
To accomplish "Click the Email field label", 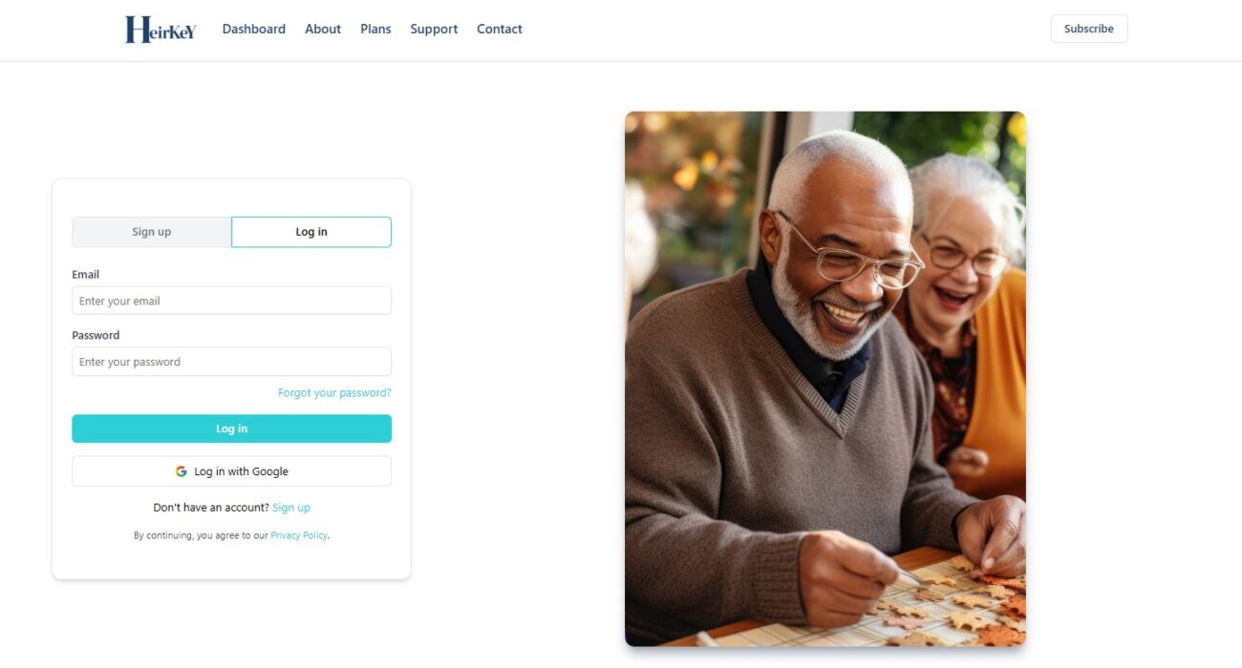I will pos(86,275).
